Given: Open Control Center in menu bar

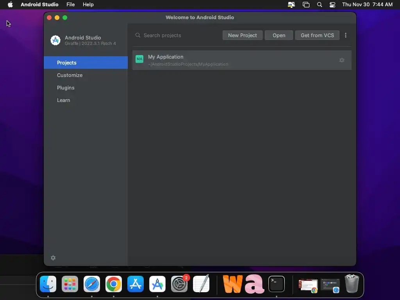Looking at the screenshot, I should pos(332,5).
